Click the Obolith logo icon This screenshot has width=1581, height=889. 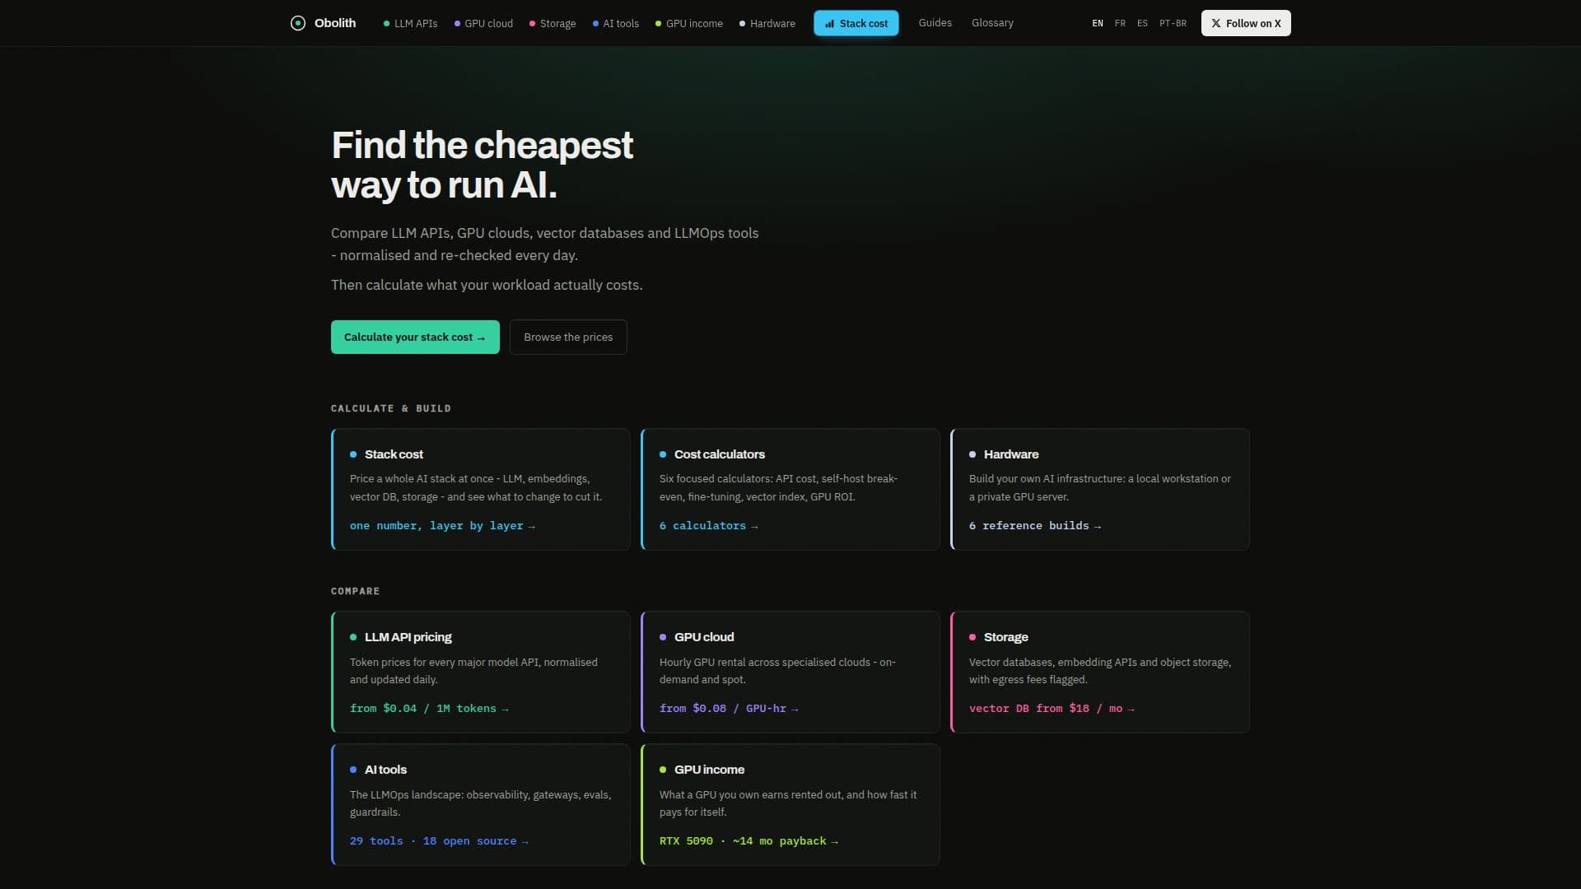(298, 23)
